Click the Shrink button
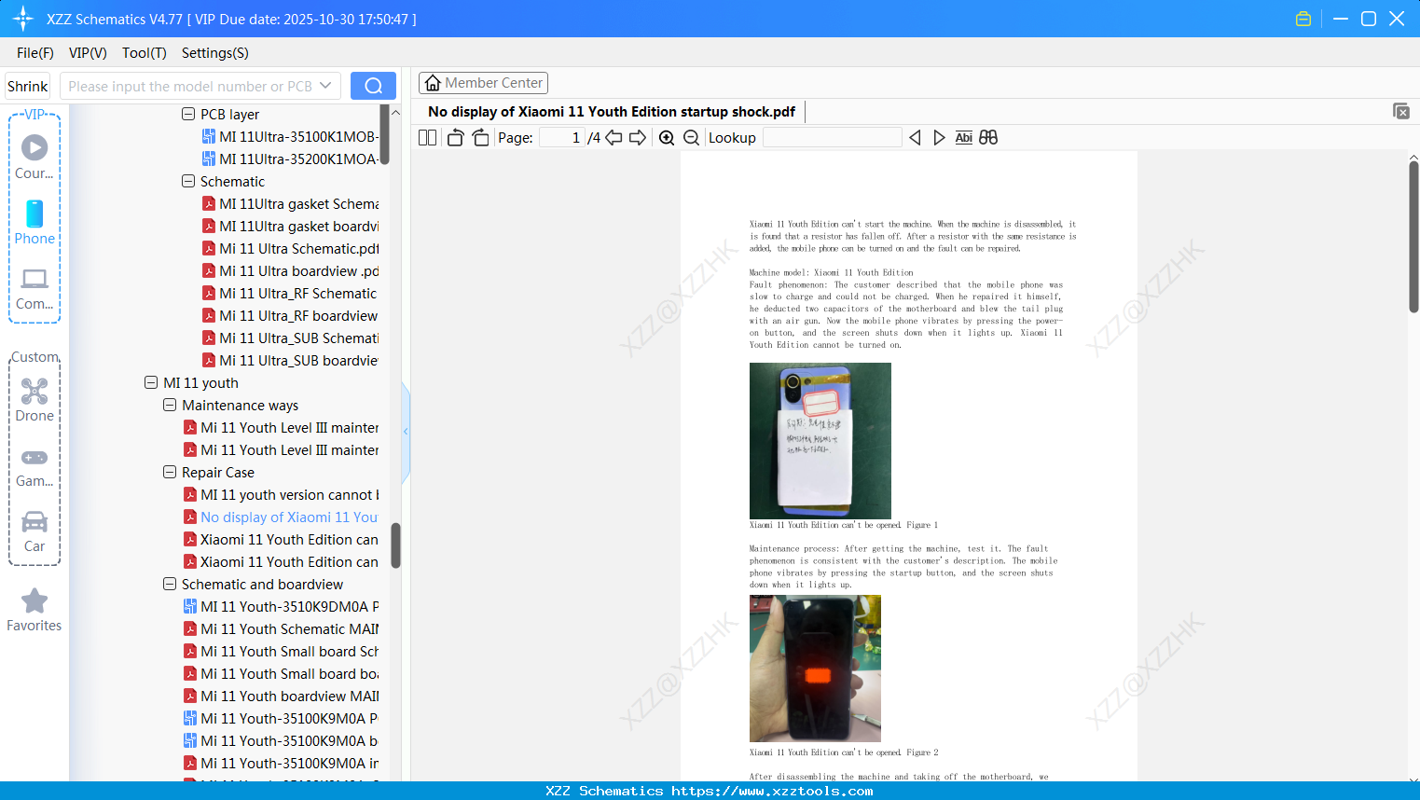1420x800 pixels. (28, 86)
